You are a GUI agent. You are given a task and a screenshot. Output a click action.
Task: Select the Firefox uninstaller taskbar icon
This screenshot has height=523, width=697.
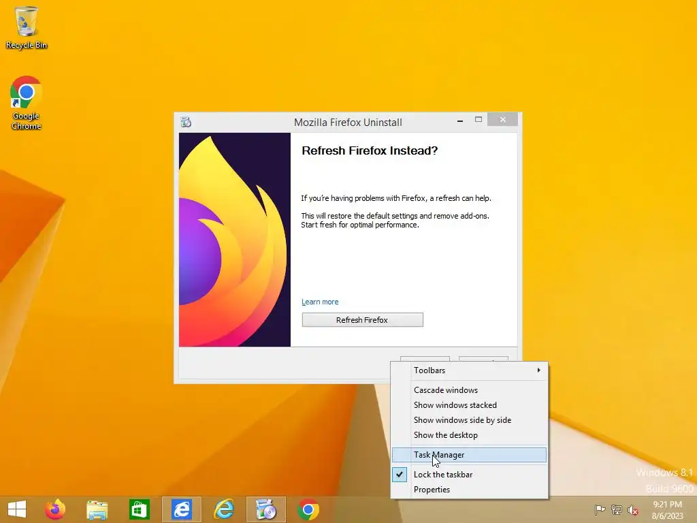pyautogui.click(x=266, y=509)
